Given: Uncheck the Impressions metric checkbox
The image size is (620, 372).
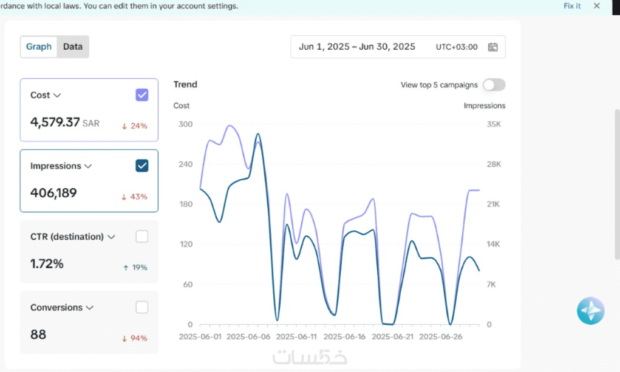Looking at the screenshot, I should click(141, 166).
